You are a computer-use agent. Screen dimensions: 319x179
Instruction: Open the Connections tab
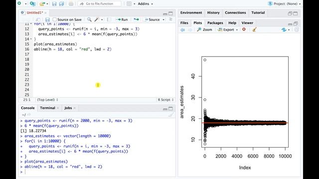[235, 12]
